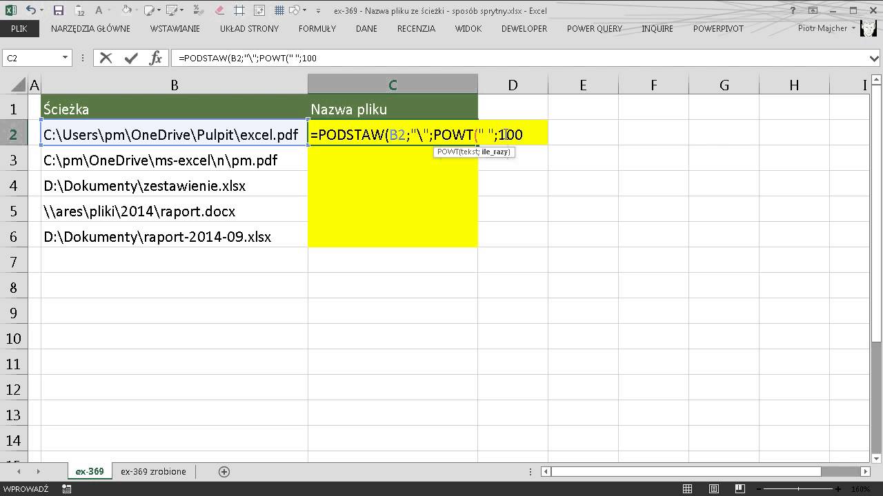
Task: Click the pink eraser clear icon
Action: (219, 10)
